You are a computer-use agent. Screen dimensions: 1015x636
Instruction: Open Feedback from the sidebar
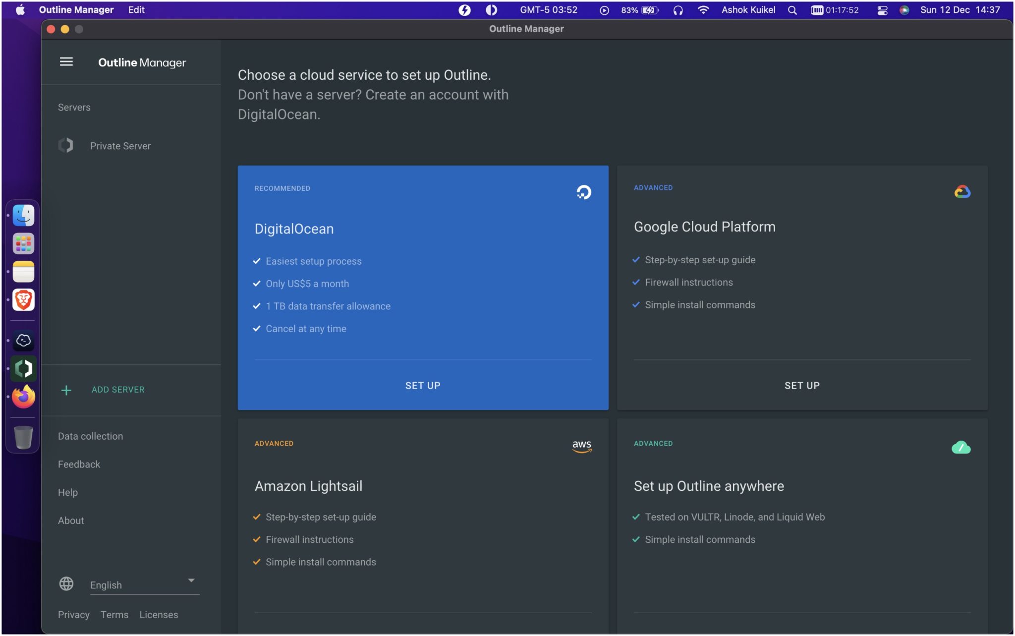click(x=79, y=463)
